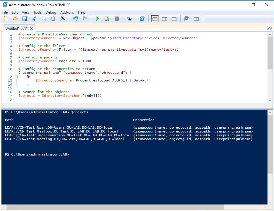Clear the console pane

pos(63,19)
